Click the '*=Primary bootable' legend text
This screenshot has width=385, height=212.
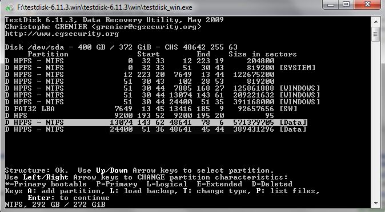click(x=46, y=184)
